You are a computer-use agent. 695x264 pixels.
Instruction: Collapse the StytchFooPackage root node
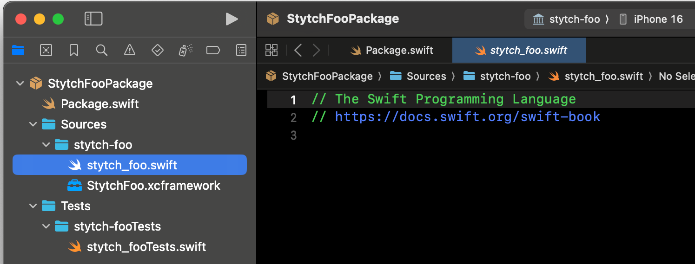pos(20,84)
